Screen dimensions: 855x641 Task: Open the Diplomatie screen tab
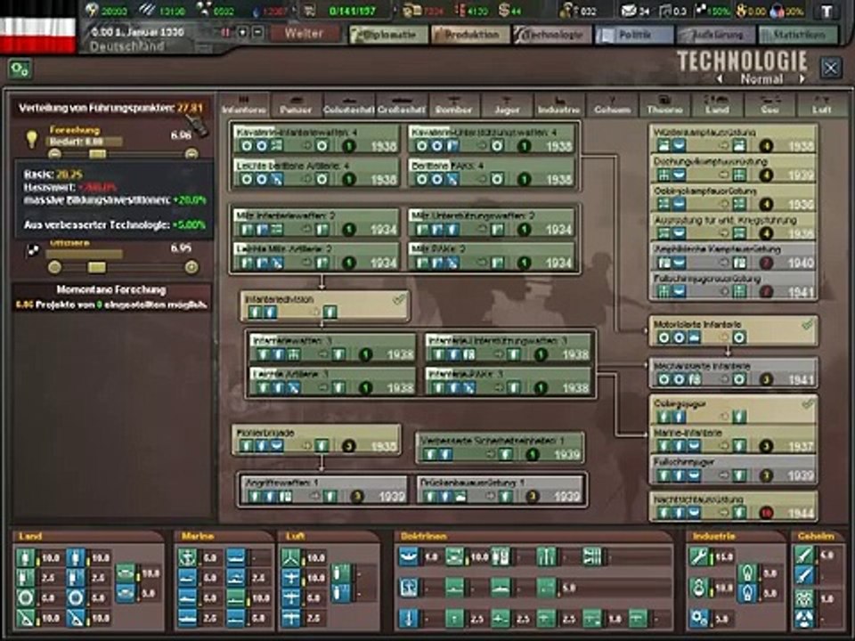tap(387, 35)
